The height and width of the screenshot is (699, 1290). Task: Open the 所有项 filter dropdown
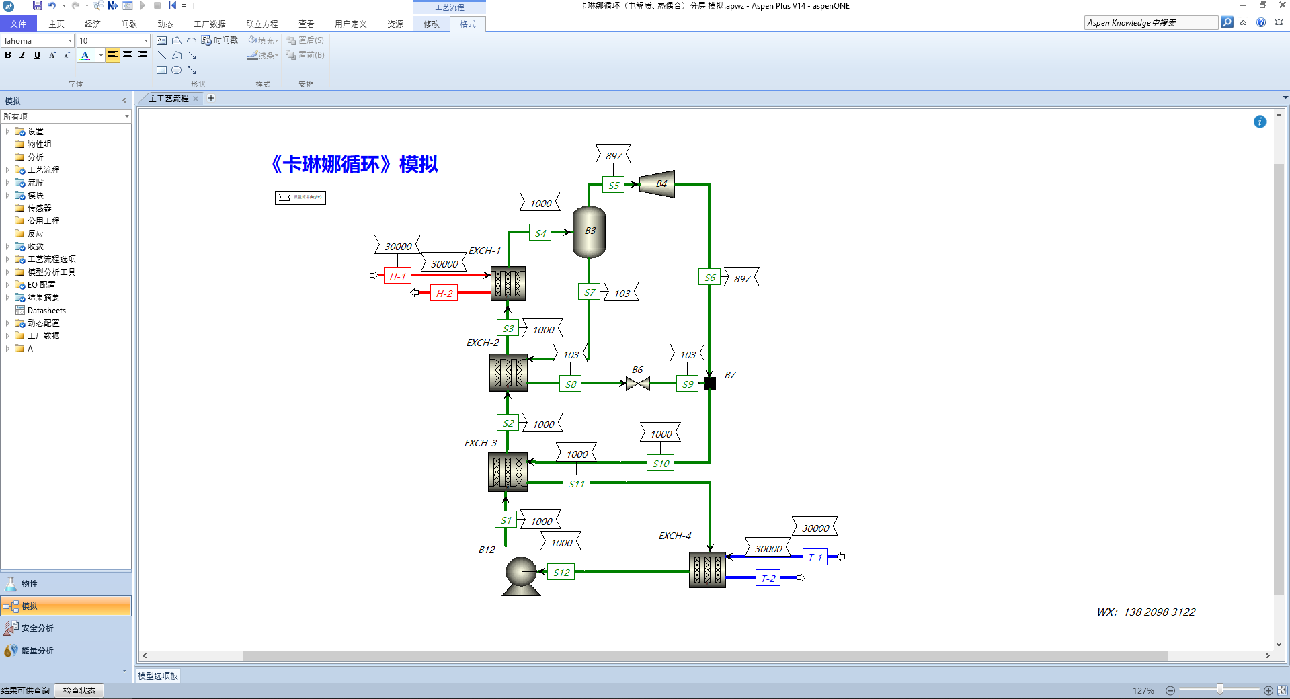coord(126,116)
